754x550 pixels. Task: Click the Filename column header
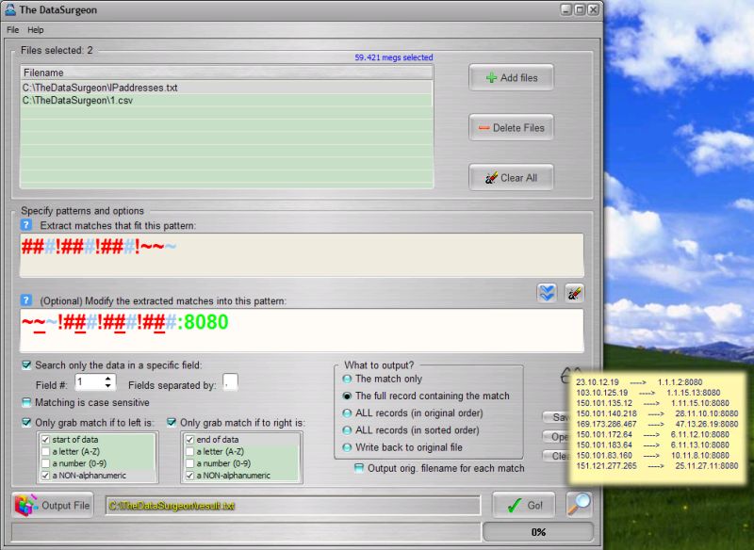click(x=226, y=73)
